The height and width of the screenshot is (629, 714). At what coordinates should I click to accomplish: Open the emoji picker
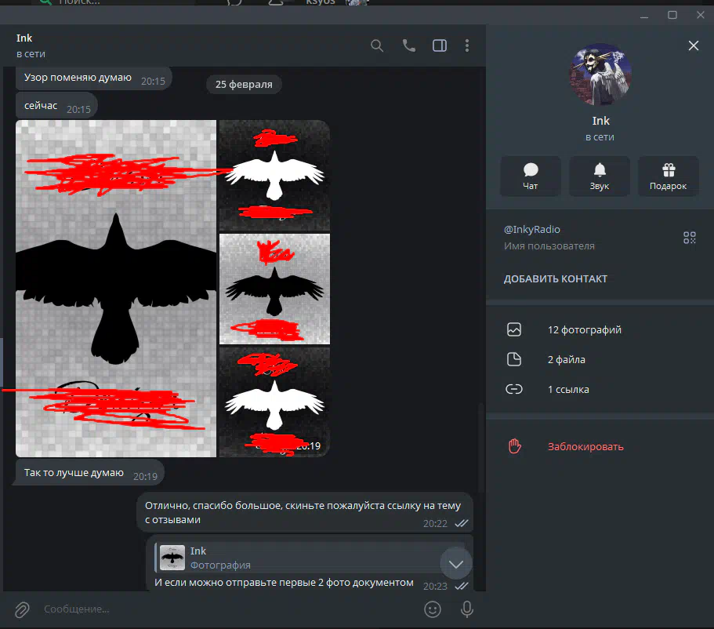(x=432, y=609)
